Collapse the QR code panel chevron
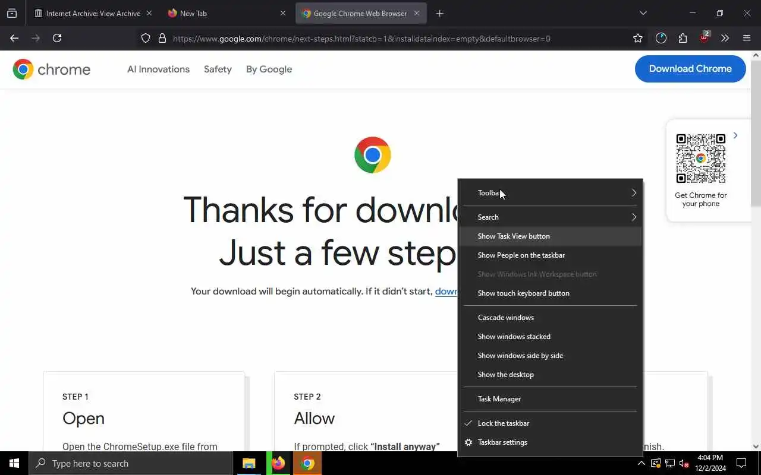This screenshot has width=761, height=475. [735, 135]
